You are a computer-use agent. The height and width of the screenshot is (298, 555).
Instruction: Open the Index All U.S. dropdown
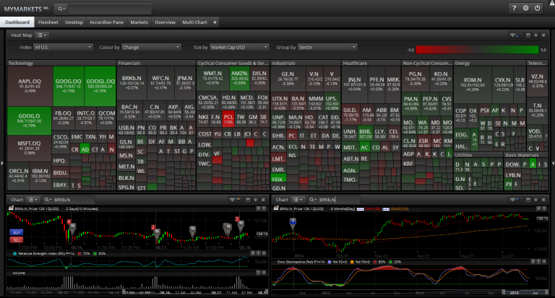point(63,47)
